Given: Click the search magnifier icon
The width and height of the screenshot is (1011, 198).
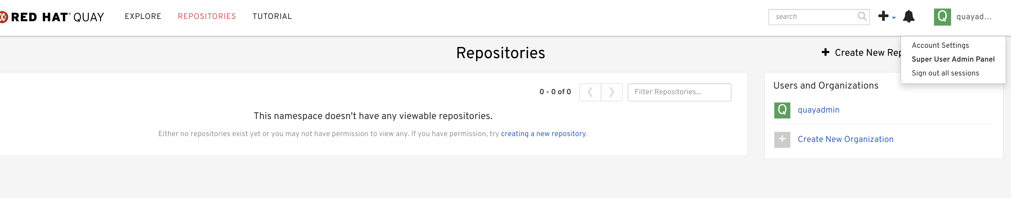Looking at the screenshot, I should pyautogui.click(x=861, y=17).
